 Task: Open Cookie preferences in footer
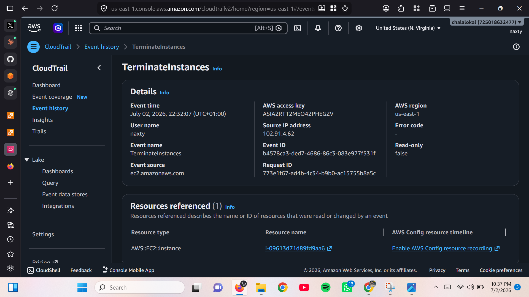coord(501,270)
